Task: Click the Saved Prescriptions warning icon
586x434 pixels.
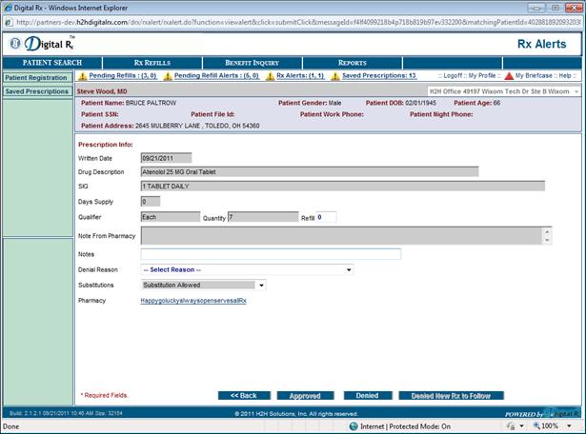Action: point(335,76)
